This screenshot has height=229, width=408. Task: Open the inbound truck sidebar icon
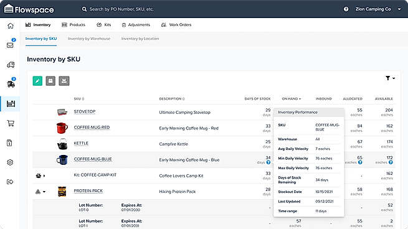point(11,65)
